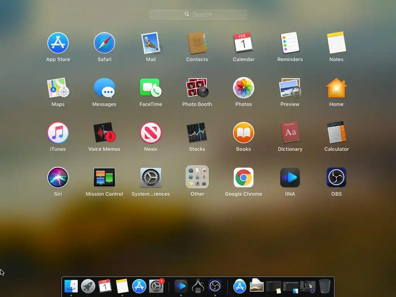The height and width of the screenshot is (297, 396).
Task: Open System Preferences in Launchpad grid
Action: tap(151, 177)
